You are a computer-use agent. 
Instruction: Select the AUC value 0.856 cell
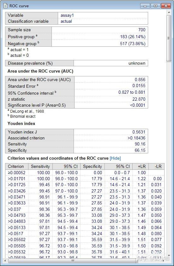click(111, 80)
